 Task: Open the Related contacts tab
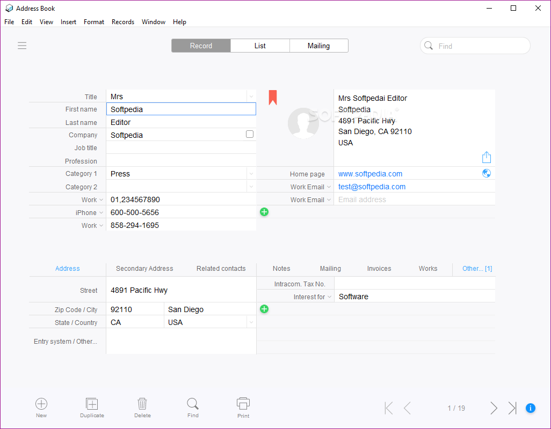tap(221, 268)
